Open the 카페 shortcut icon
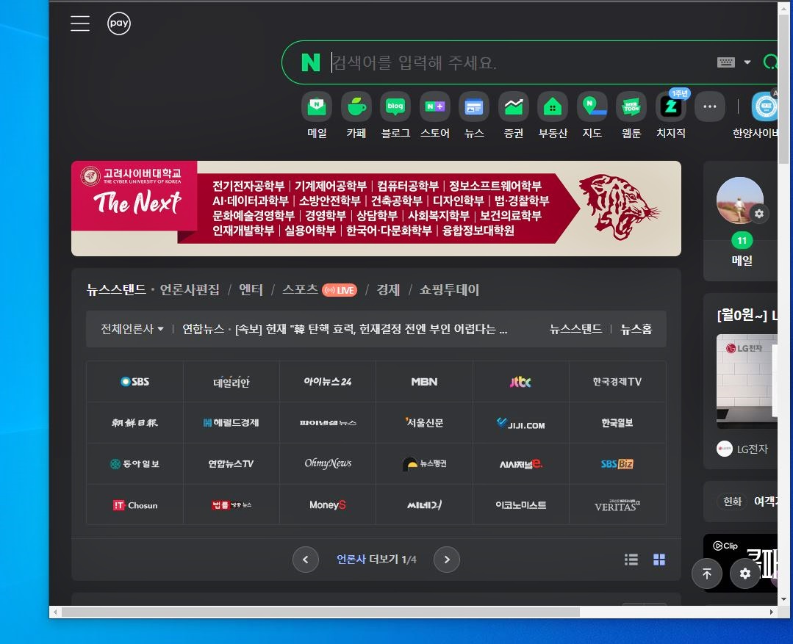 [356, 106]
